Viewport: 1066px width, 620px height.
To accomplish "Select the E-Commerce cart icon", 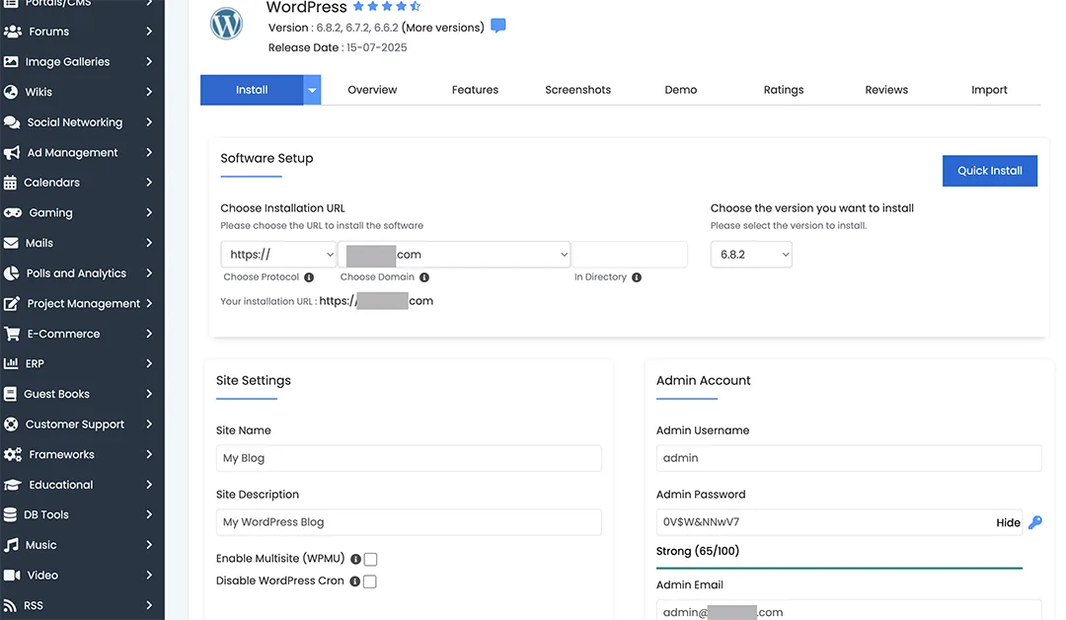I will (x=12, y=334).
